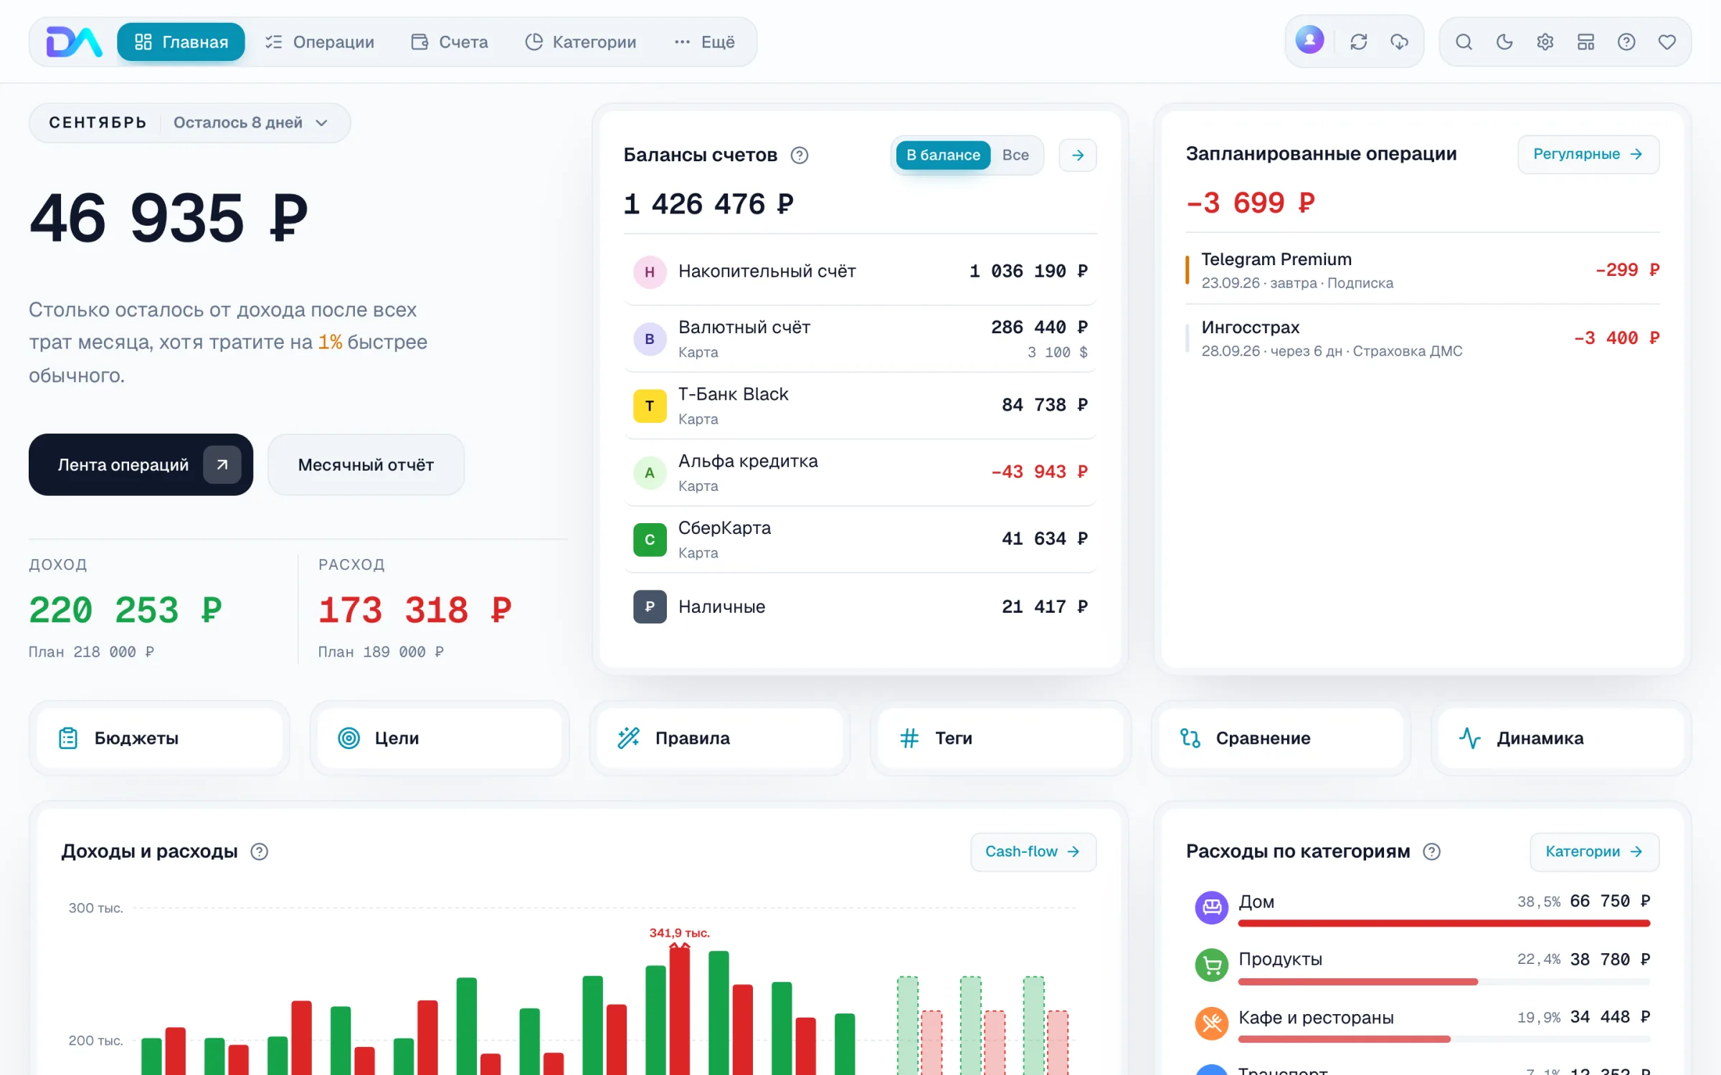Click help icon beside Расходы по категориям
This screenshot has width=1721, height=1075.
click(1431, 851)
